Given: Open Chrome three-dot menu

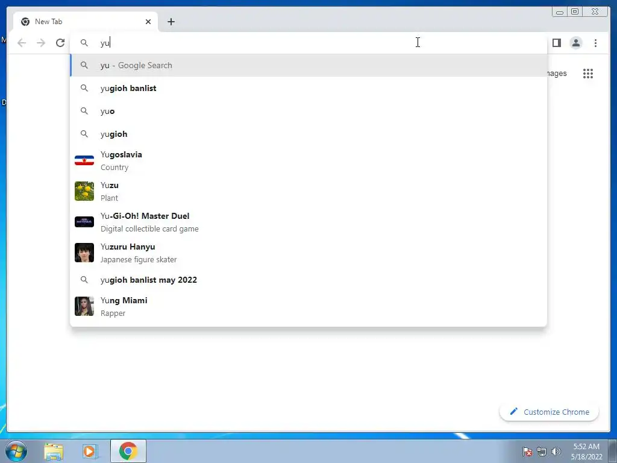Looking at the screenshot, I should (595, 43).
